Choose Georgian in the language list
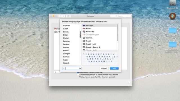Screen dimensions: 180x101 click(67, 54)
